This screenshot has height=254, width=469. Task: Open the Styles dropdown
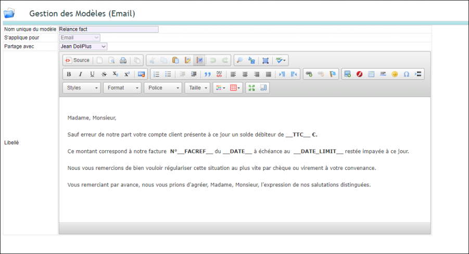point(82,88)
